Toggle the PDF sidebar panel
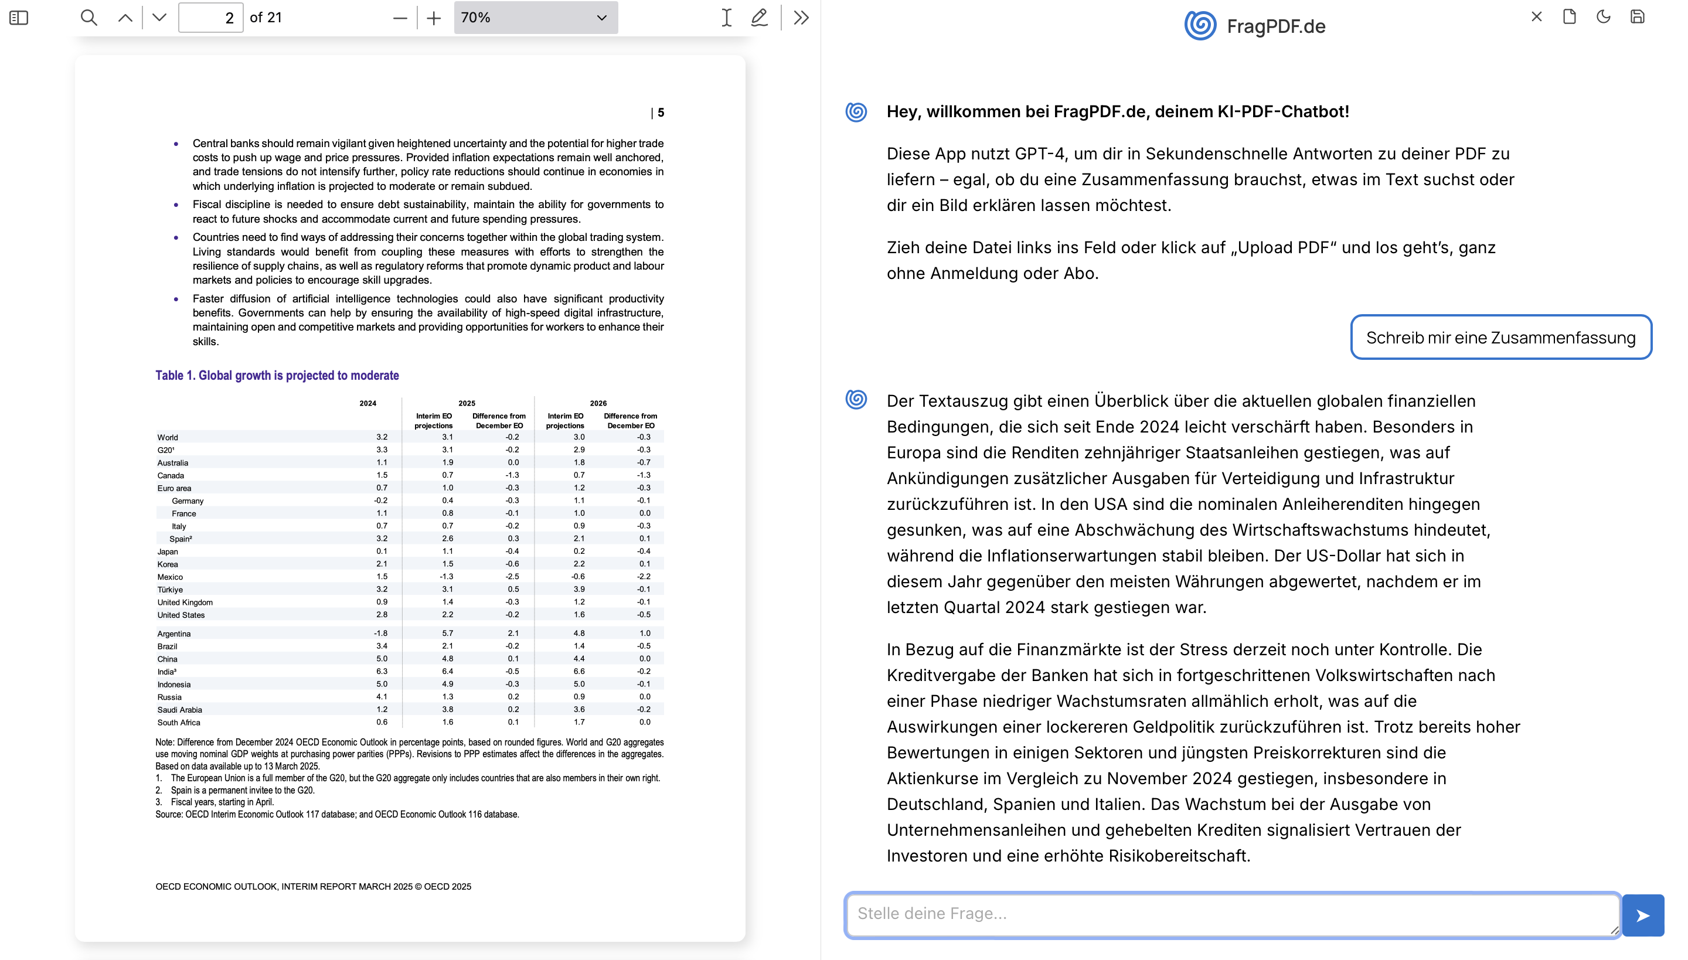Image resolution: width=1688 pixels, height=960 pixels. (19, 18)
